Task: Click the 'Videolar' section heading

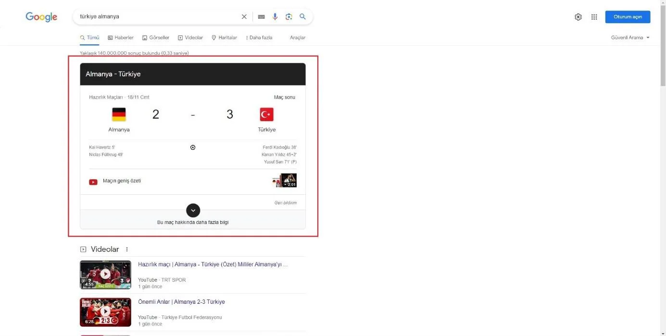Action: click(105, 249)
